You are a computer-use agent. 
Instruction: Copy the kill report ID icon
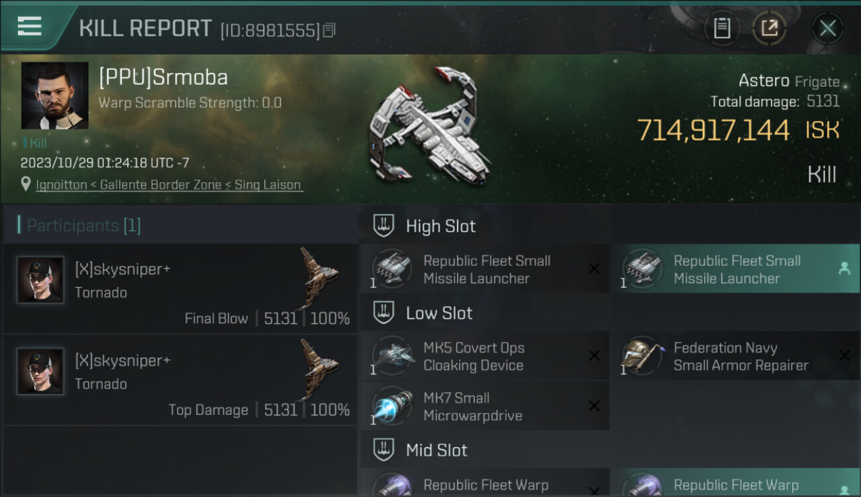coord(329,30)
